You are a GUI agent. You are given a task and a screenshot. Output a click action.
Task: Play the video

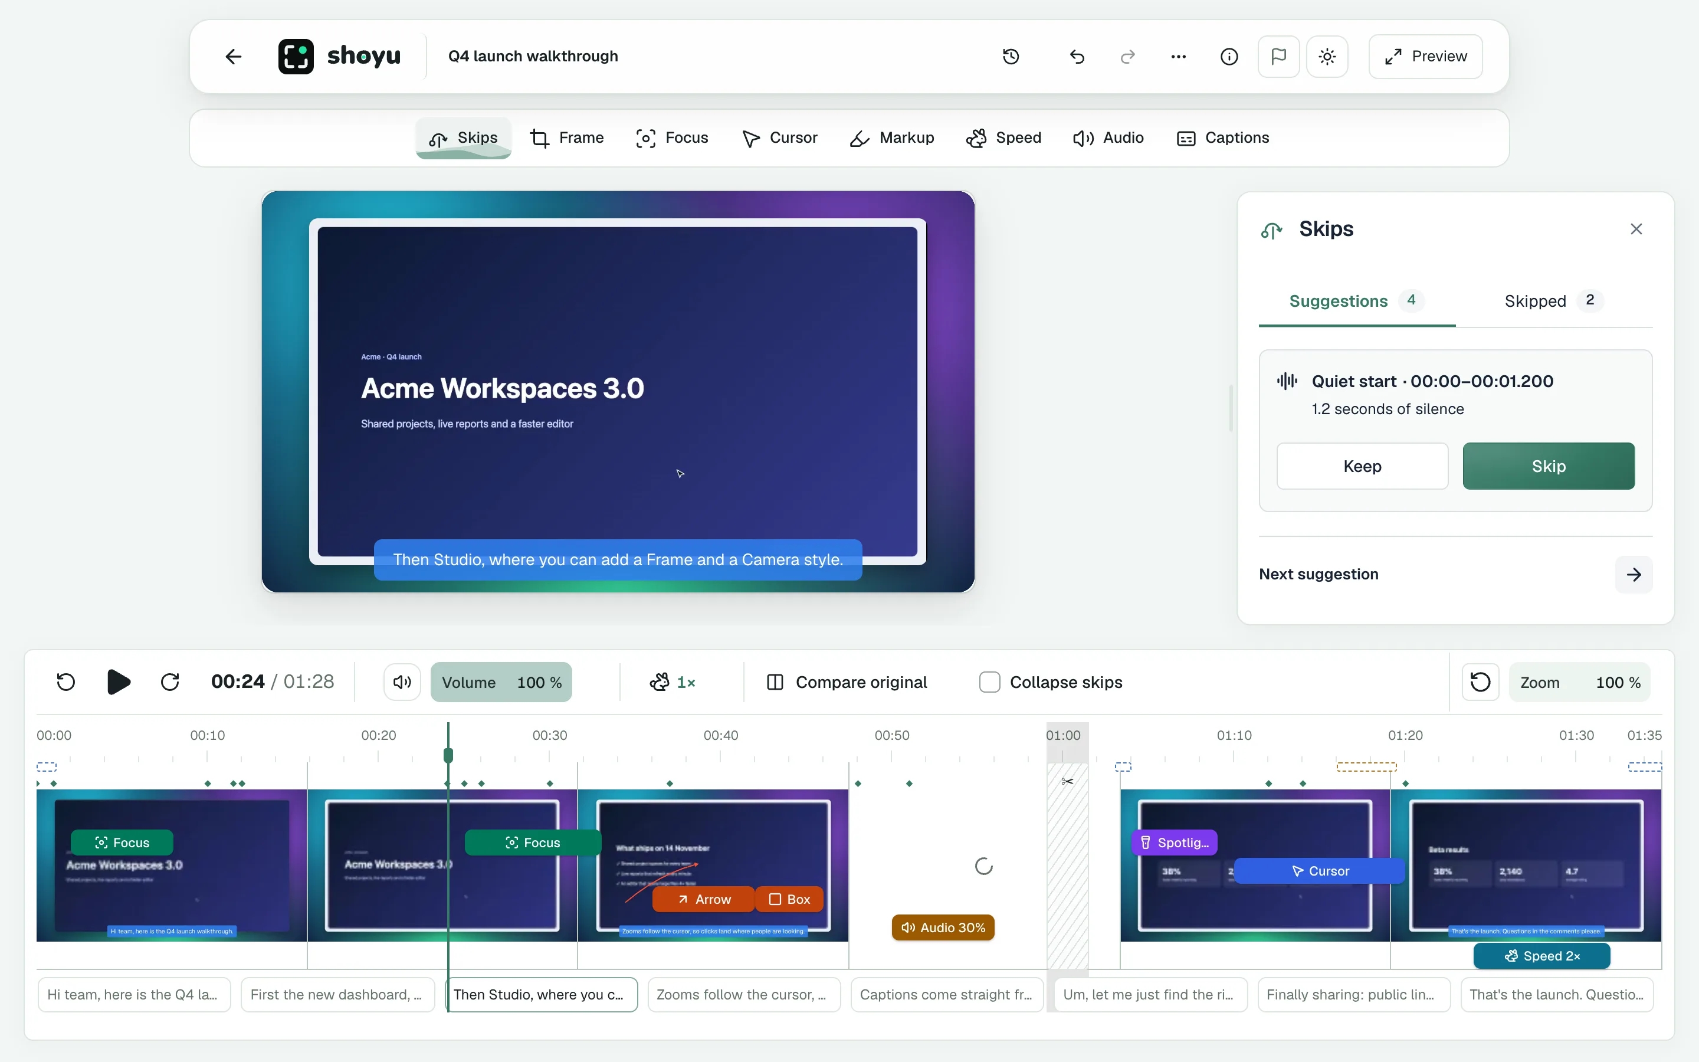click(x=118, y=682)
